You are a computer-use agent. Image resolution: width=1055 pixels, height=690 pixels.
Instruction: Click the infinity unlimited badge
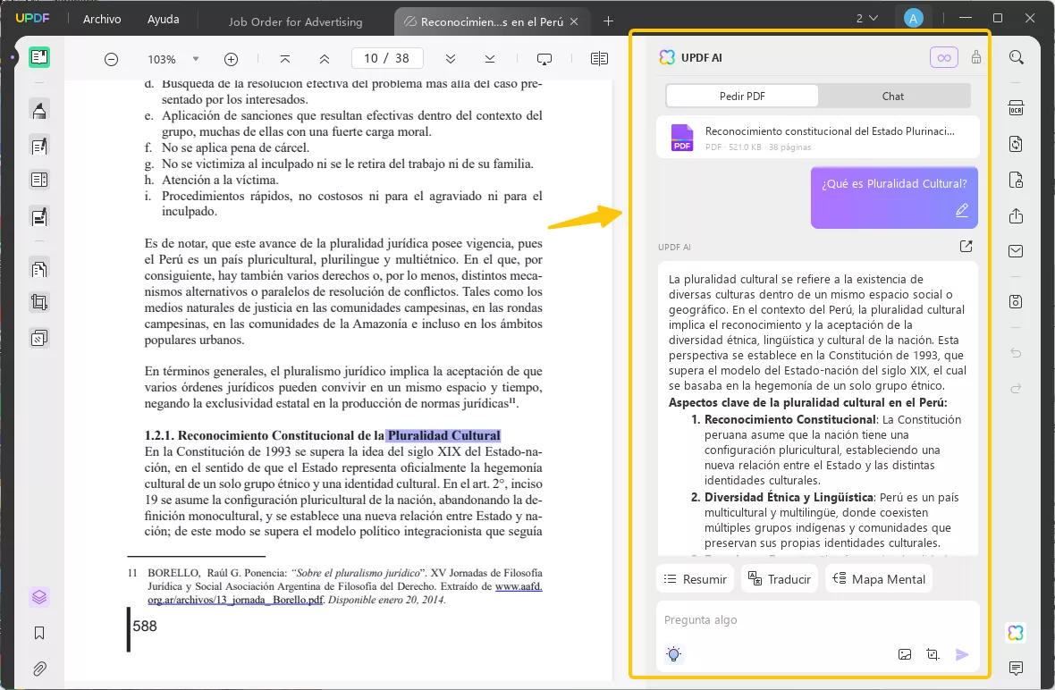[944, 58]
